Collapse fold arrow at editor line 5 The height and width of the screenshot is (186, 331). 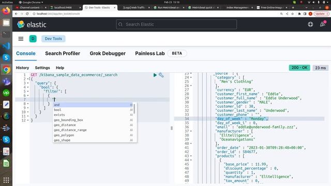coord(28,91)
